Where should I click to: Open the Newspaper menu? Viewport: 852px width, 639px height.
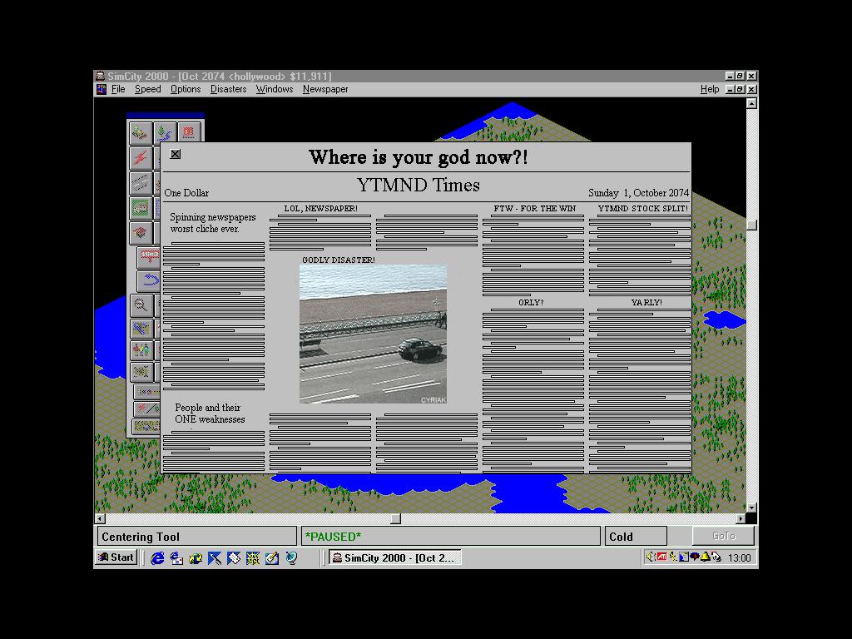tap(325, 89)
